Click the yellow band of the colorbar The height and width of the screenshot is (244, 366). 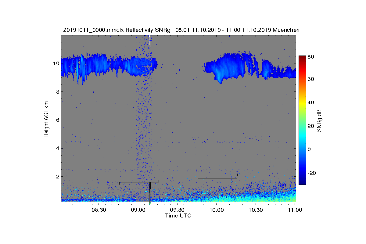[302, 104]
